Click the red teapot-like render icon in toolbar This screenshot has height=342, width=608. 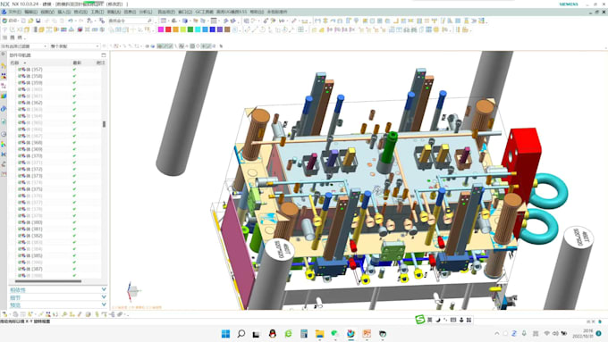(x=80, y=29)
